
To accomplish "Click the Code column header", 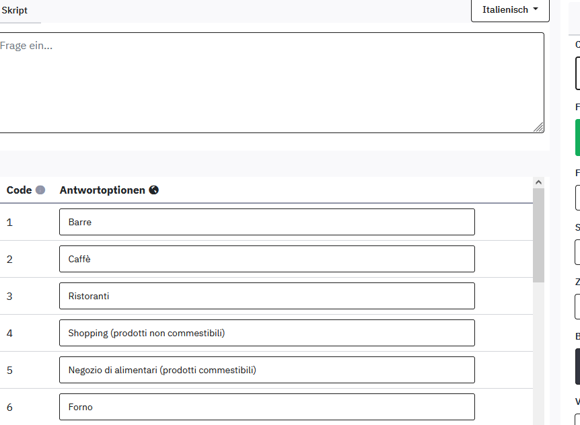I will point(19,190).
